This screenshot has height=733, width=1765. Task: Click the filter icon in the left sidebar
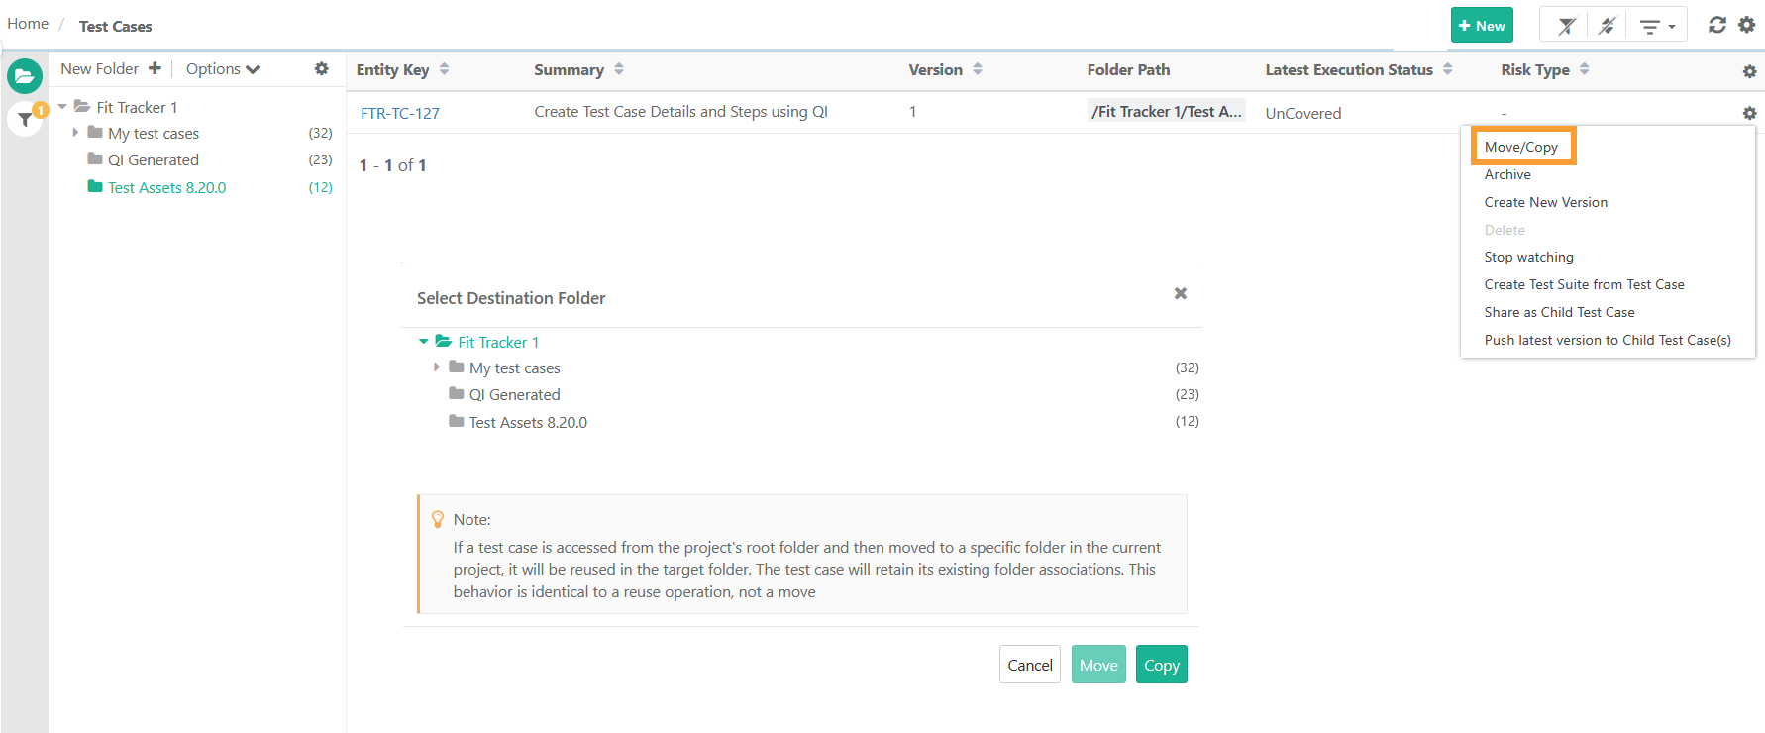25,120
